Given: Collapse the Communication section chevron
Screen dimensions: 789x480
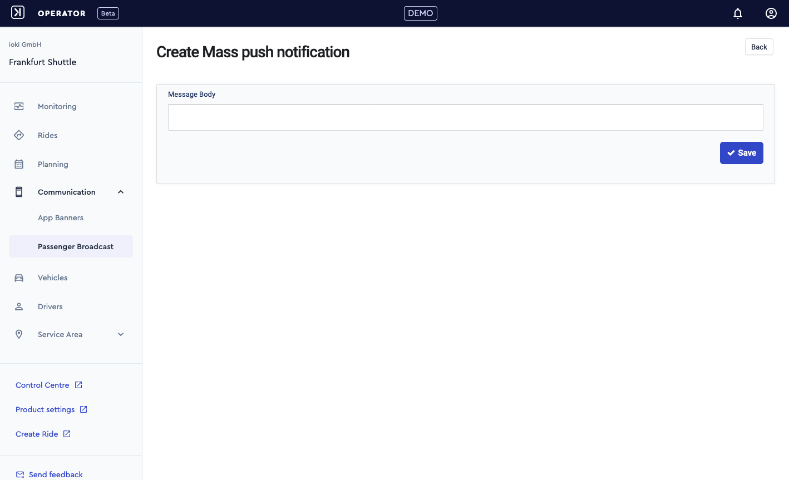Looking at the screenshot, I should coord(121,192).
